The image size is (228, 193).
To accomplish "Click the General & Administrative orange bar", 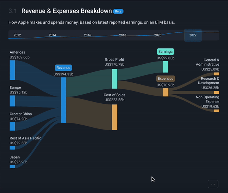I will point(217,74).
